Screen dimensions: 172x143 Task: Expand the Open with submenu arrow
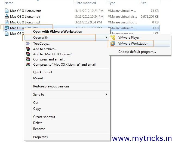(106, 38)
